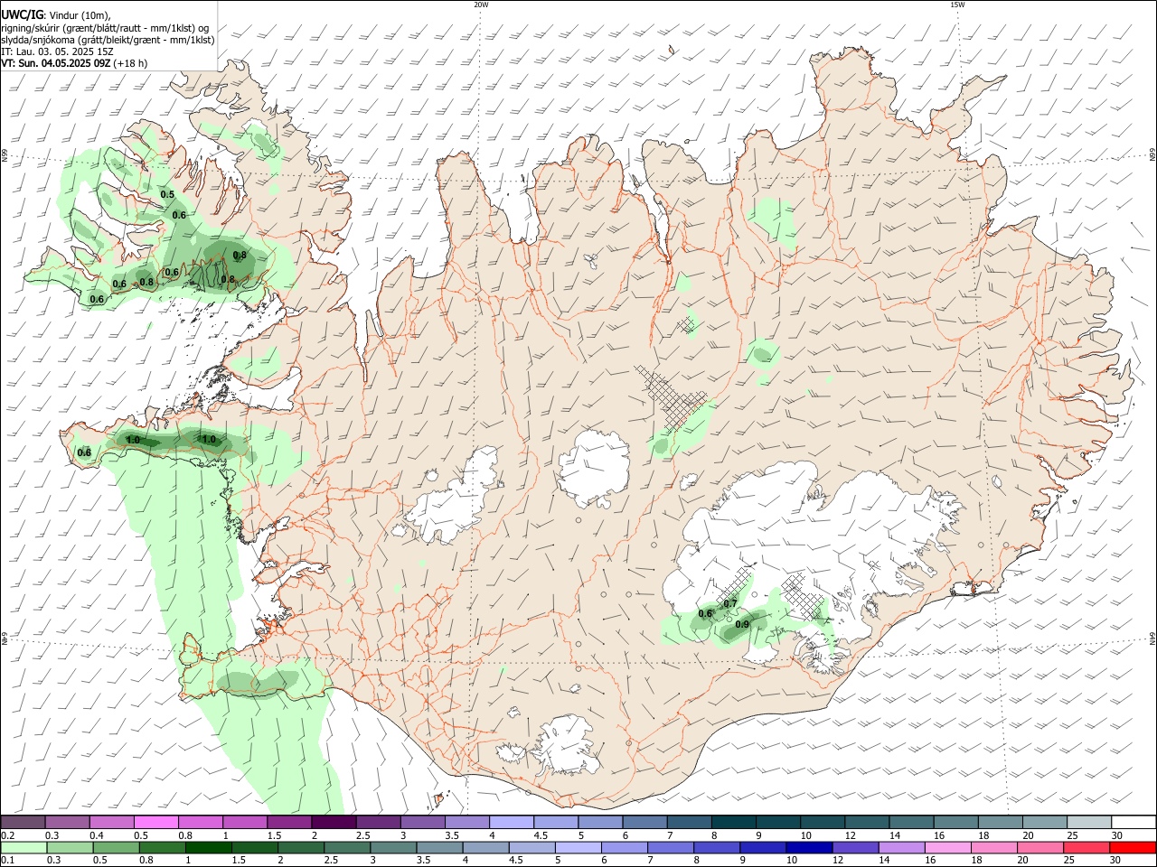Click the '(+18 h)' forecast offset text
This screenshot has height=867, width=1157.
(131, 63)
